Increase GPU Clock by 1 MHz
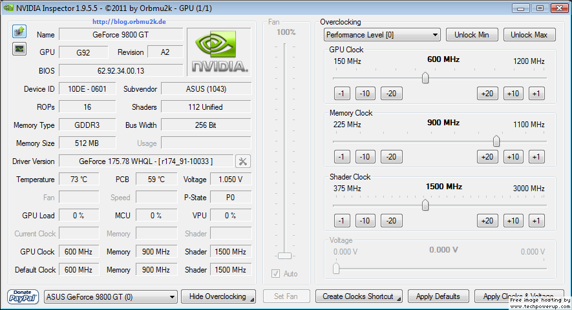Image resolution: width=572 pixels, height=310 pixels. (536, 94)
